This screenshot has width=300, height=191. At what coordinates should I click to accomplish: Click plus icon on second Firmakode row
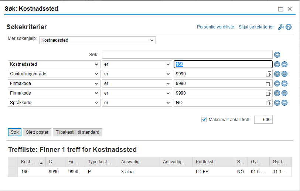(277, 93)
